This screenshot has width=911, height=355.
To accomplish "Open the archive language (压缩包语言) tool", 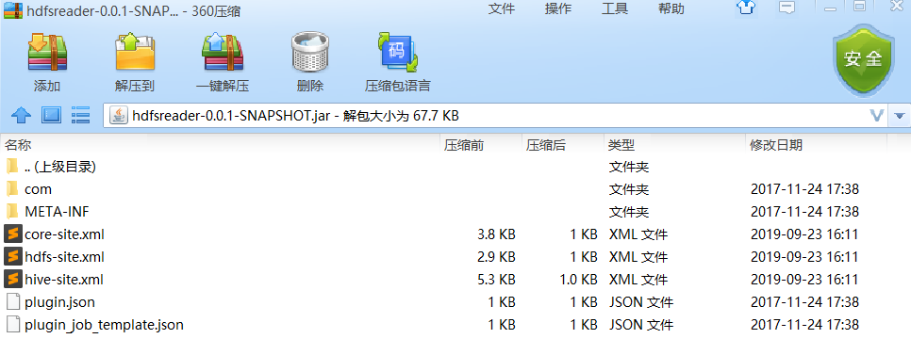I will point(398,53).
